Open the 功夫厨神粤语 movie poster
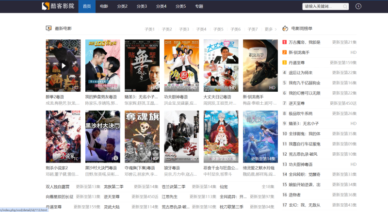The width and height of the screenshot is (388, 212). coord(181,65)
